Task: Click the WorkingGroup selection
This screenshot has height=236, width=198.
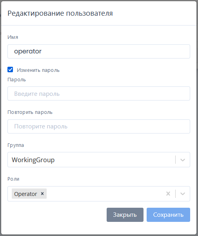Action: tap(33, 160)
